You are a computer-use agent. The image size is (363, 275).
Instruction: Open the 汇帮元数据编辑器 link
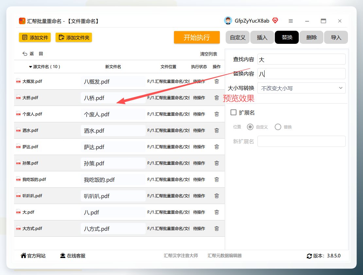click(225, 256)
